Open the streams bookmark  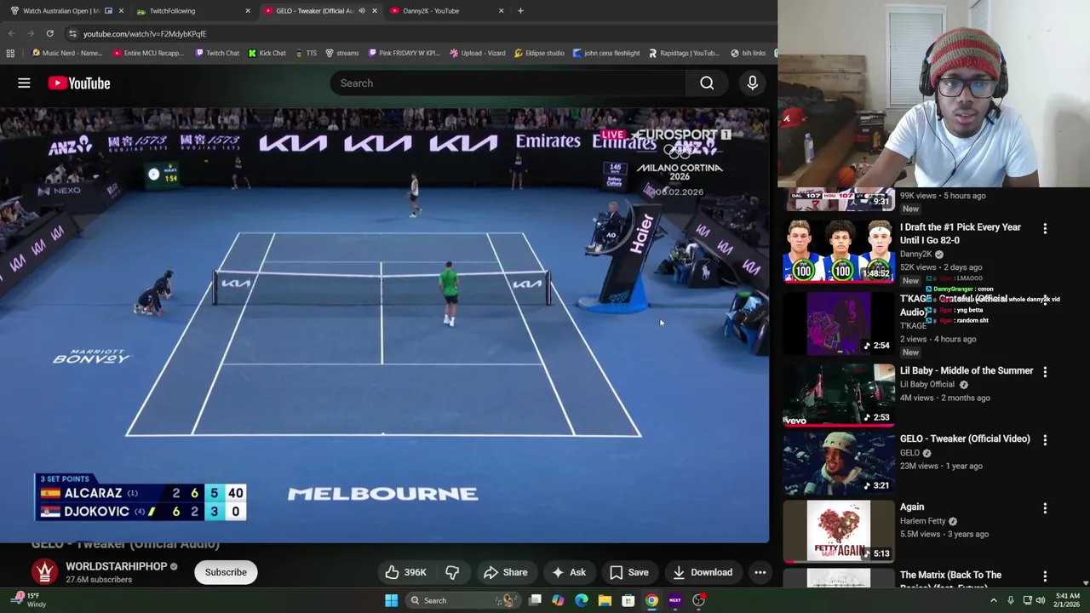[x=341, y=53]
